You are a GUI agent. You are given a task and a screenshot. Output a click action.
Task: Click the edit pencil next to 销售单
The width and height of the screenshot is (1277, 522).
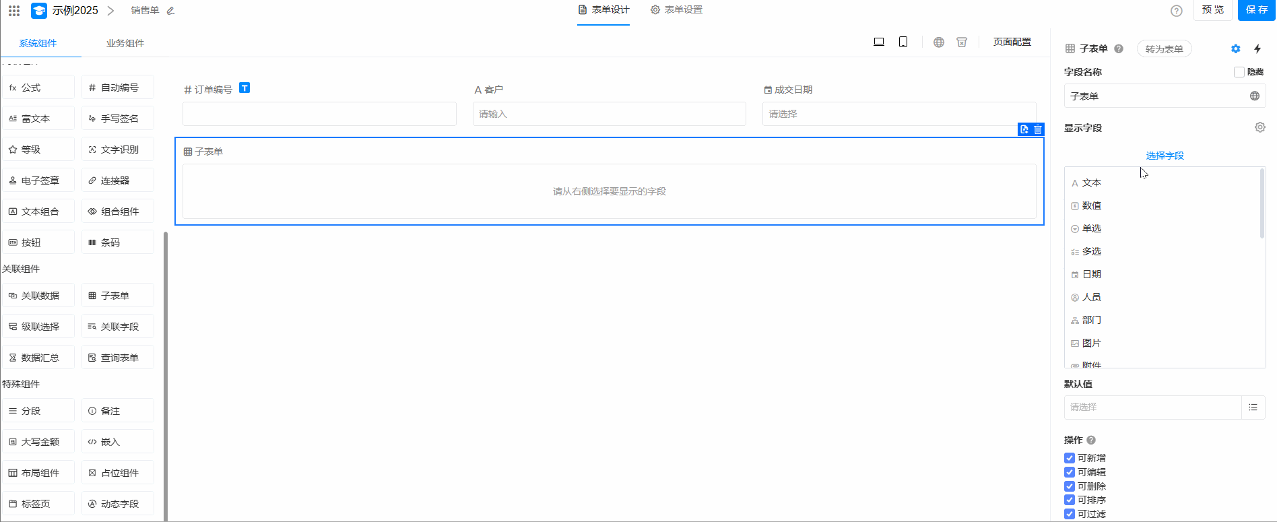170,11
